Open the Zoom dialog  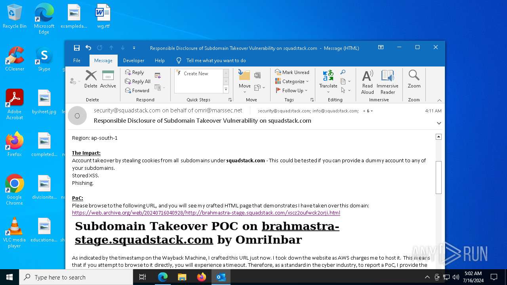click(x=414, y=80)
